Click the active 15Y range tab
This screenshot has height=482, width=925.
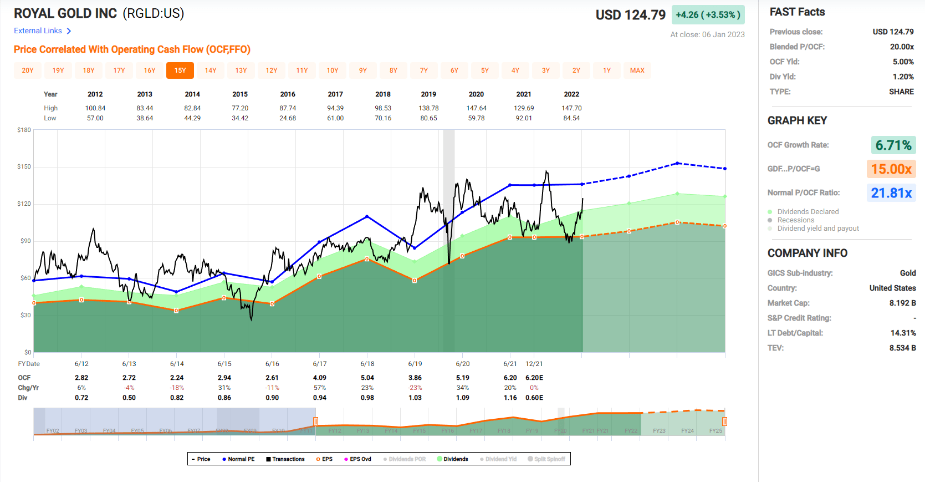(180, 70)
